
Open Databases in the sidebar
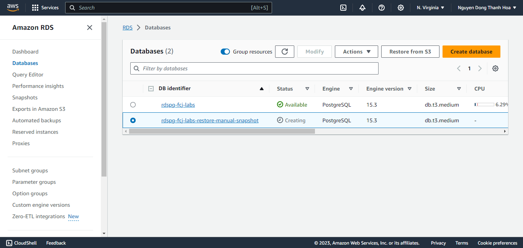coord(25,63)
